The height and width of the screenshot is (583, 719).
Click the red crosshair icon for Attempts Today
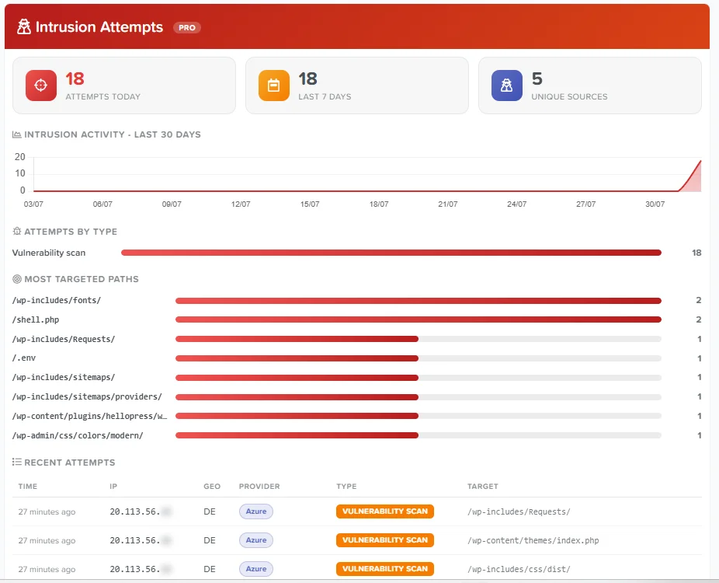point(41,86)
